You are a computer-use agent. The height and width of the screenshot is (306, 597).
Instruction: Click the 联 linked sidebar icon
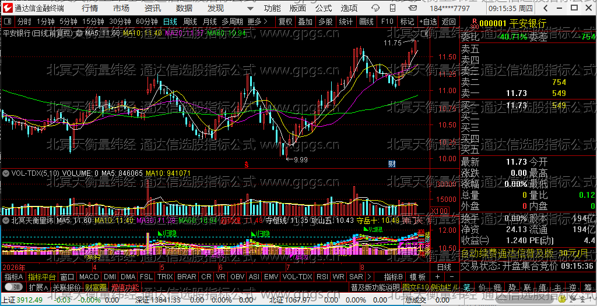point(527,287)
